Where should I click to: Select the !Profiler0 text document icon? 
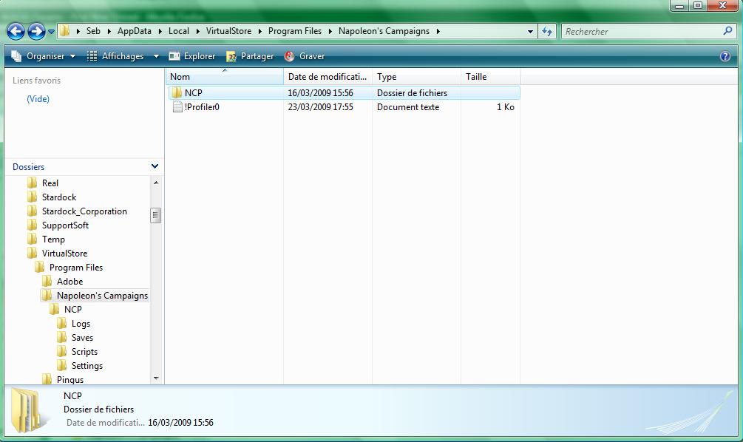[177, 107]
